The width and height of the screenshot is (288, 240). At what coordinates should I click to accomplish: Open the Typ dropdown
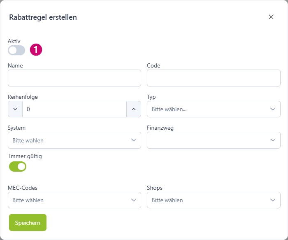click(x=214, y=109)
